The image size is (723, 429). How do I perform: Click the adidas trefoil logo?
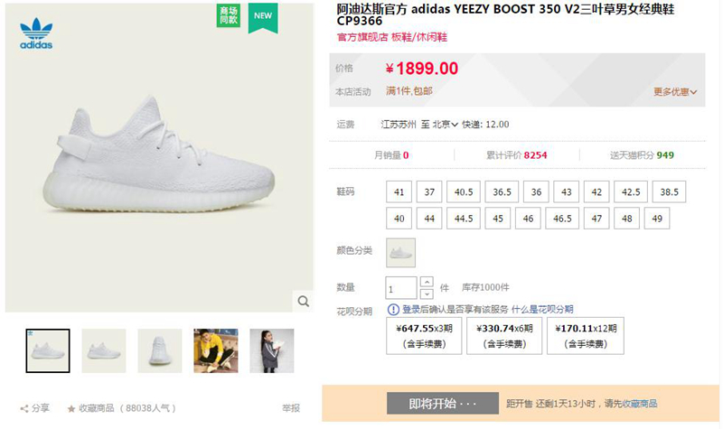tap(36, 33)
